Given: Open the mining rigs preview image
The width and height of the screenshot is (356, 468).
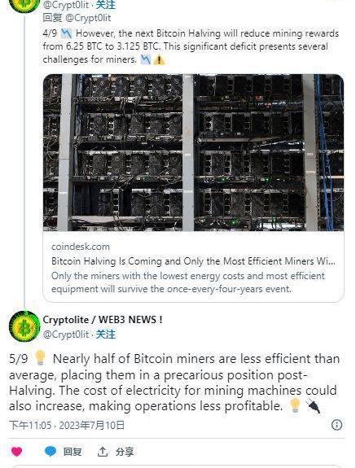Looking at the screenshot, I should [193, 152].
